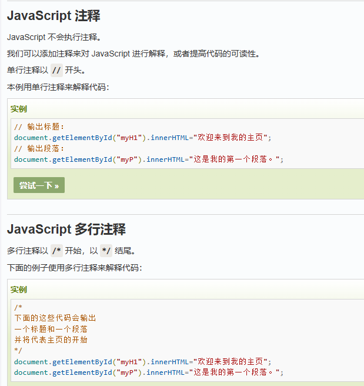Click the inline code "/*" marker in the paragraph

[x=56, y=251]
